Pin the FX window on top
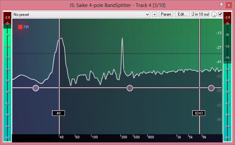 pyautogui.click(x=221, y=5)
